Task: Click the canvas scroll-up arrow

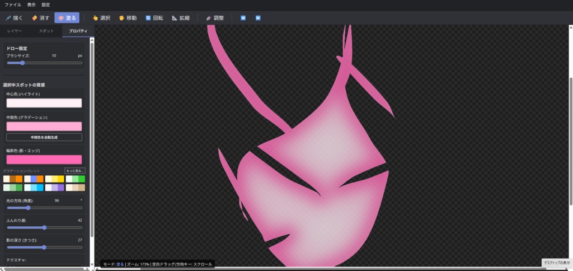Action: [x=571, y=27]
